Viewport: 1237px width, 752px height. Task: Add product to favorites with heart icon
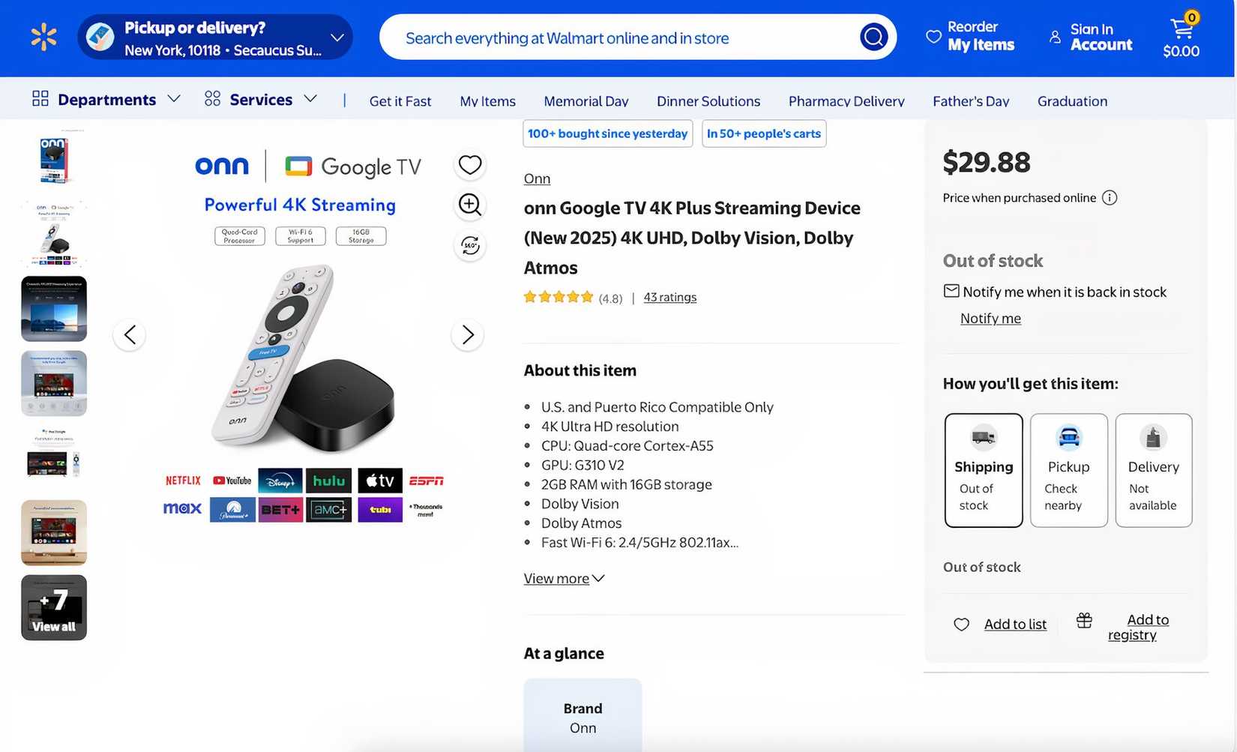[x=470, y=164]
